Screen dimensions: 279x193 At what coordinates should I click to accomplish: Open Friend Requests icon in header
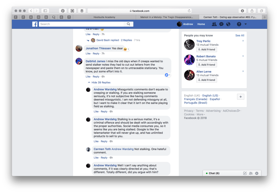214,24
